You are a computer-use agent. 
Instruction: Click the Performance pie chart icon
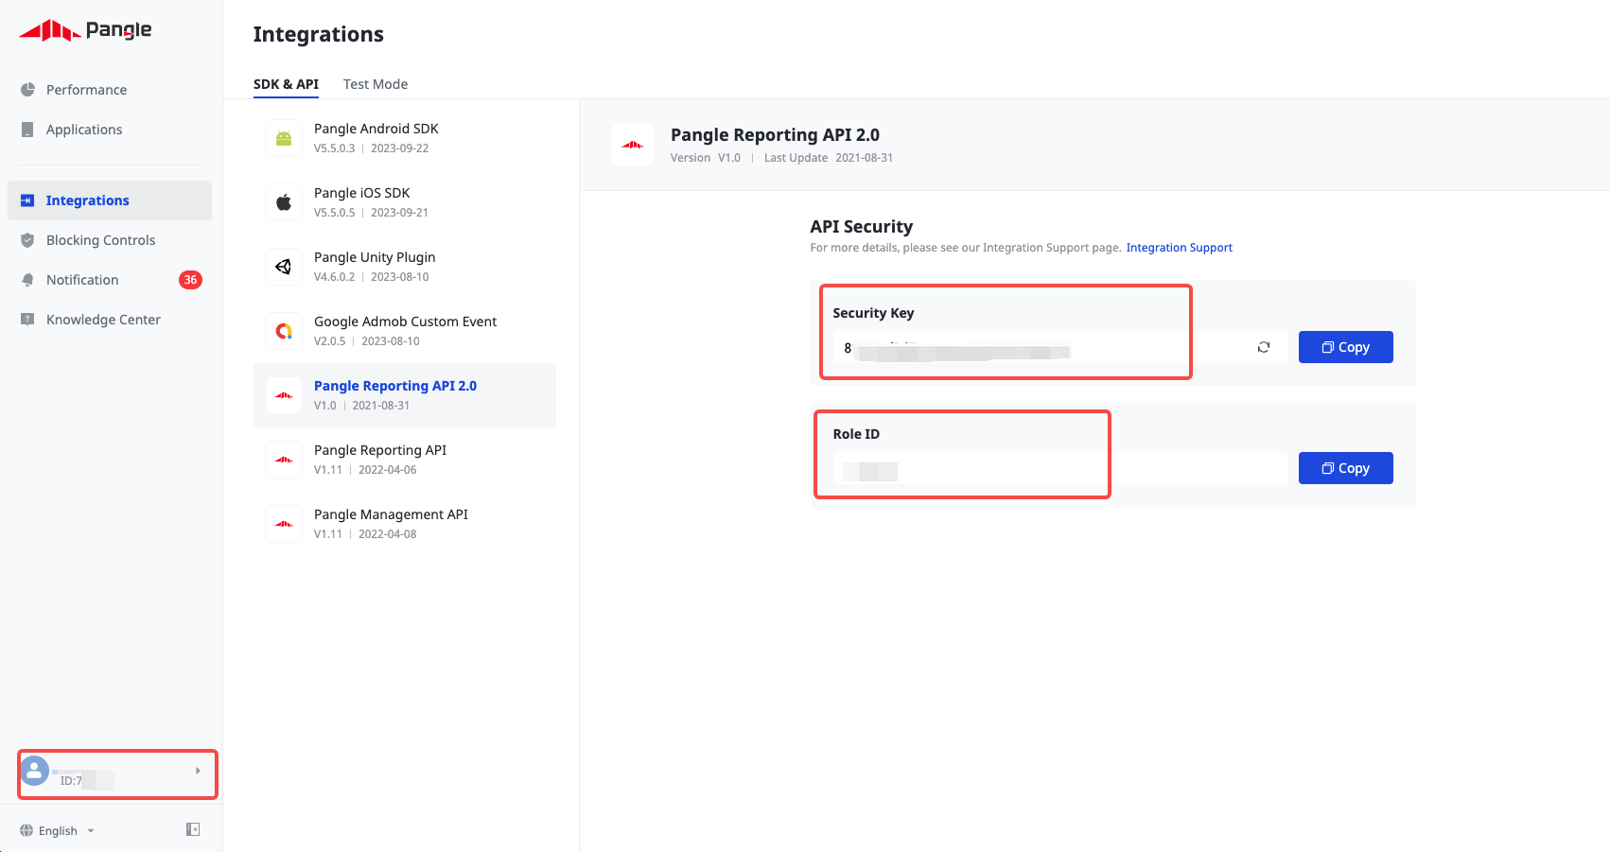coord(27,90)
